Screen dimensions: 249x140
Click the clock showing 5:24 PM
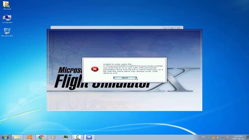click(x=238, y=137)
